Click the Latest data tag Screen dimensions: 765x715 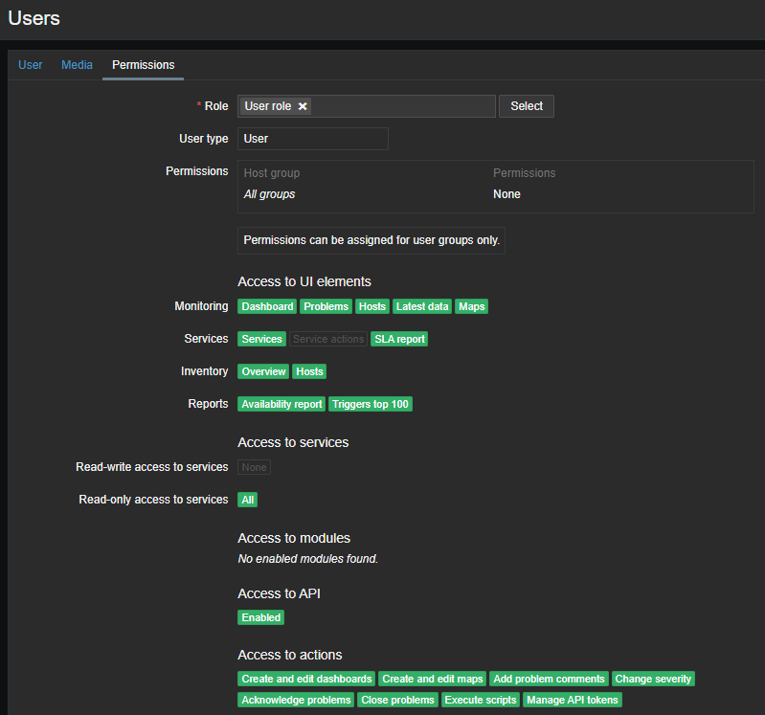[422, 306]
